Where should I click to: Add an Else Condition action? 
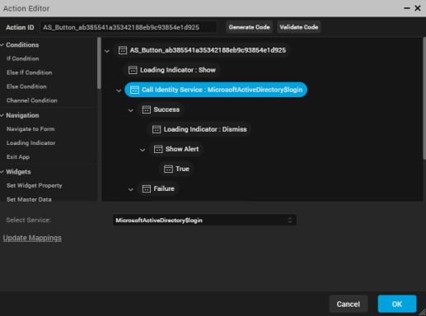(x=26, y=86)
